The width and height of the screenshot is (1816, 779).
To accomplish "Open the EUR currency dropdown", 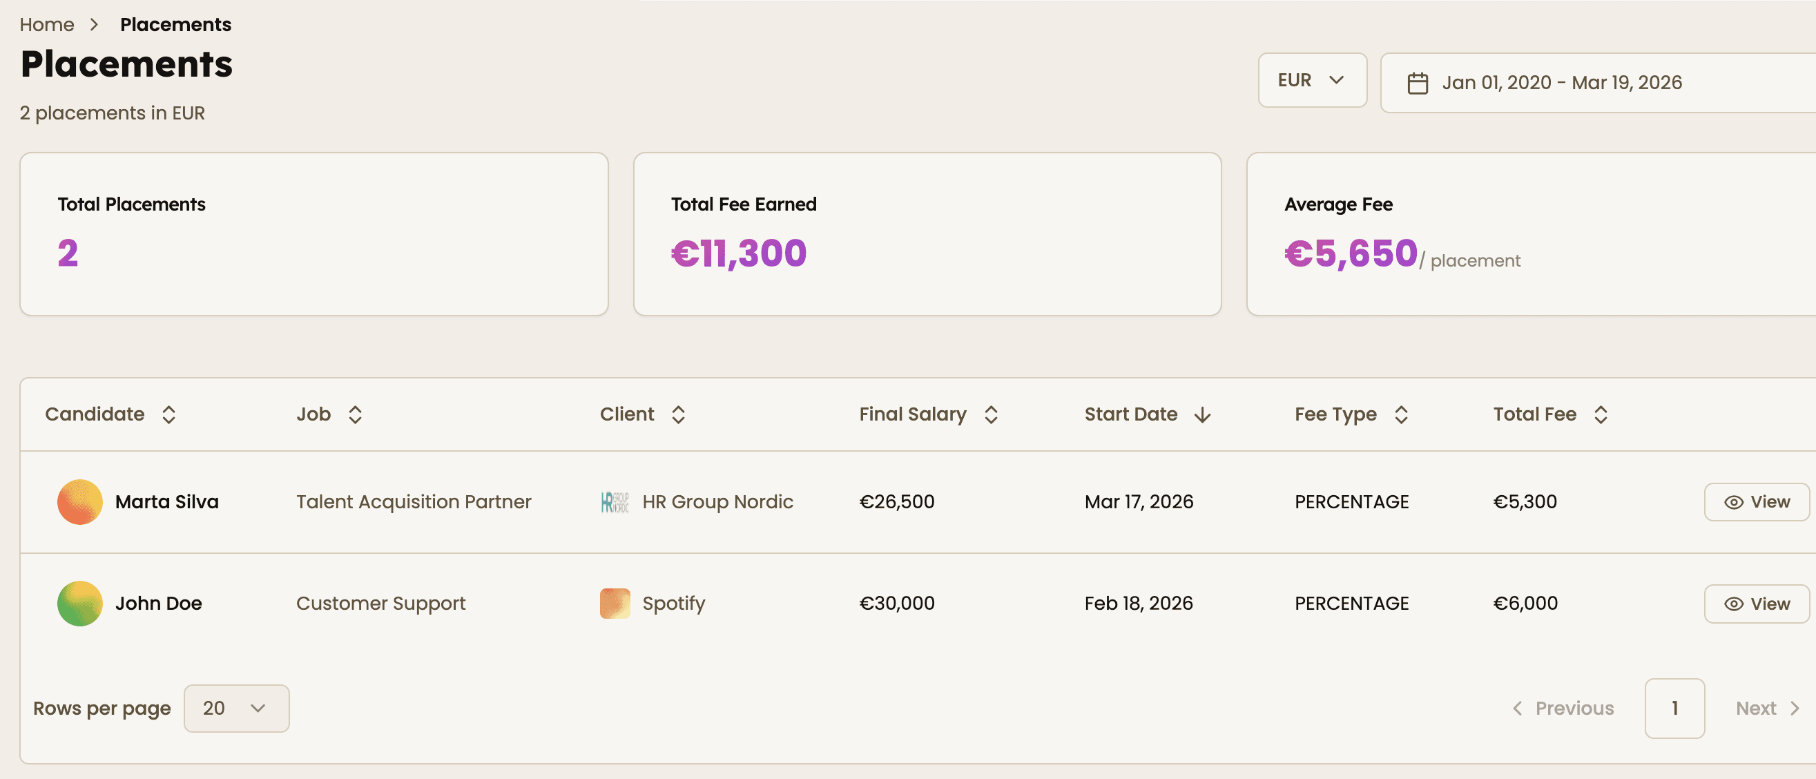I will (1311, 80).
